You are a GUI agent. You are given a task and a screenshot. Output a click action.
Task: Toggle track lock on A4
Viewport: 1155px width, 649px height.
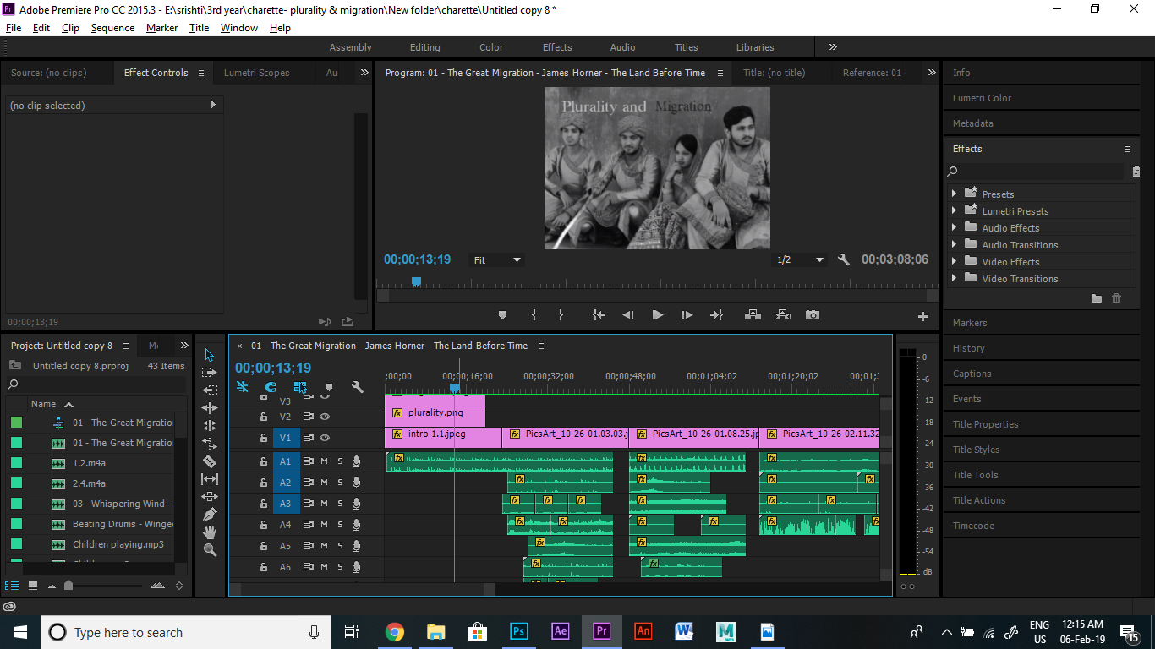[x=264, y=525]
